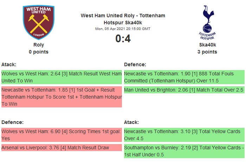Image resolution: width=246 pixels, height=162 pixels.
Task: Click the match title West Ham United Roly - Tottenham
Action: (123, 15)
